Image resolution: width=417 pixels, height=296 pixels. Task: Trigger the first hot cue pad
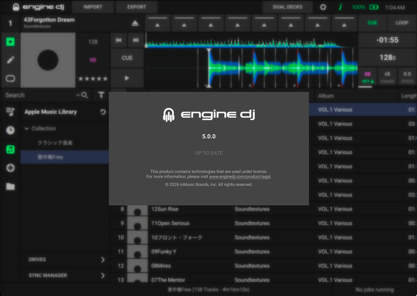[x=158, y=23]
